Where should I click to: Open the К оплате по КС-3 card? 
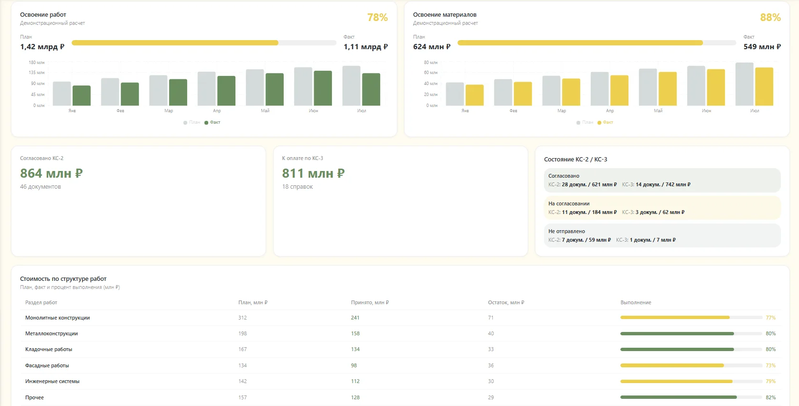tap(401, 201)
